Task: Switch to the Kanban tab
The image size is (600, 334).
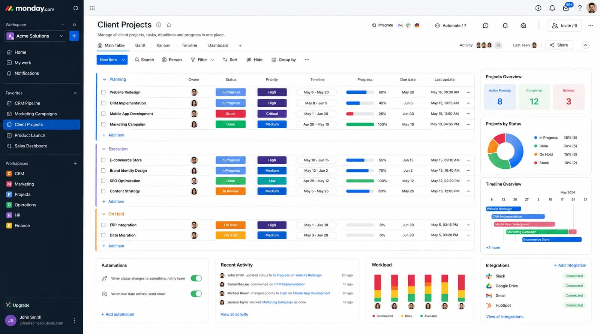Action: (x=163, y=45)
